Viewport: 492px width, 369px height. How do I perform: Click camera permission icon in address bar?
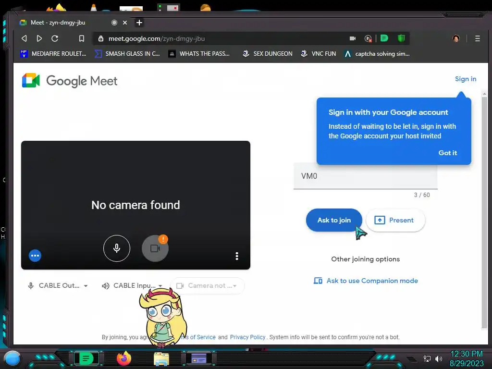(x=353, y=38)
